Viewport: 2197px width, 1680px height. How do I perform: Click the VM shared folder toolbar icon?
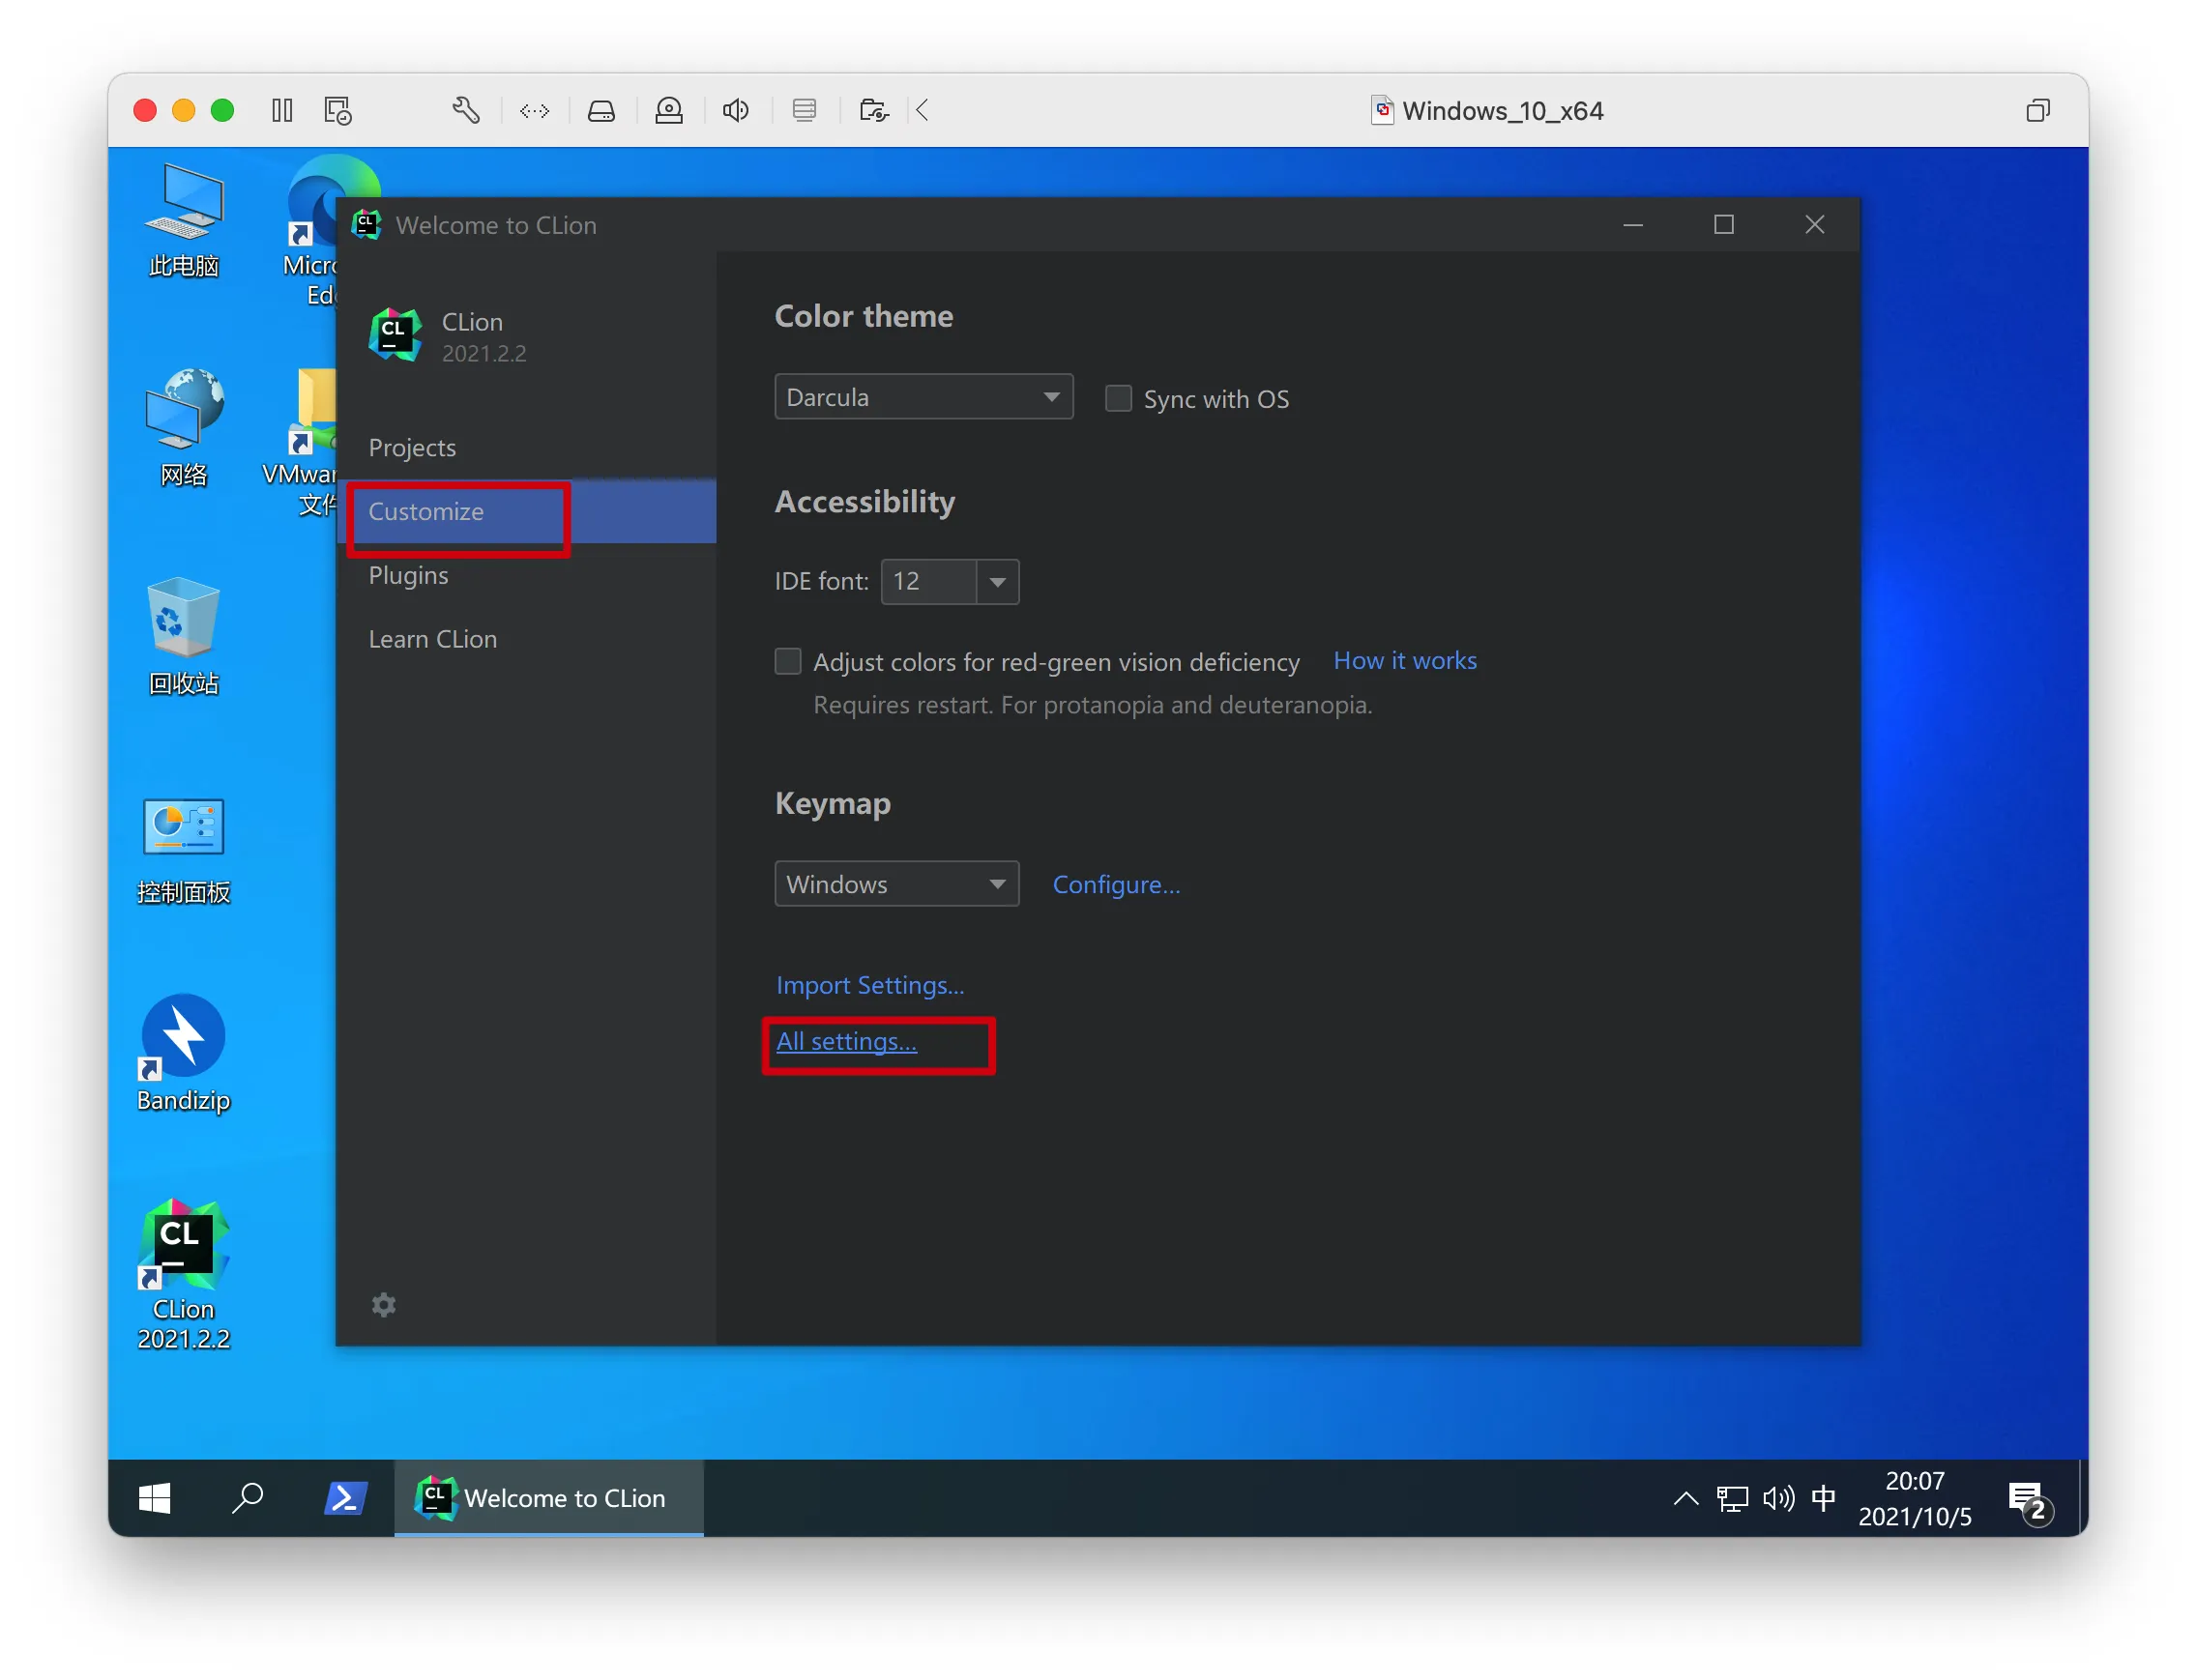point(873,110)
